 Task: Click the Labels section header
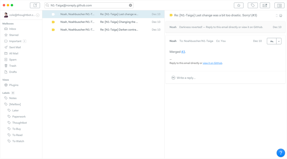(x=6, y=93)
